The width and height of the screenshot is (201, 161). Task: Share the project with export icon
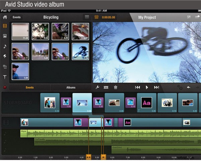pyautogui.click(x=197, y=17)
